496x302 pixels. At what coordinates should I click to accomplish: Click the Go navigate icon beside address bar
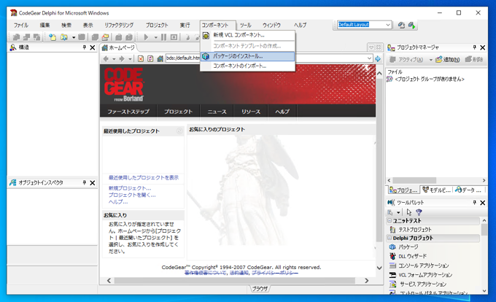click(378, 58)
